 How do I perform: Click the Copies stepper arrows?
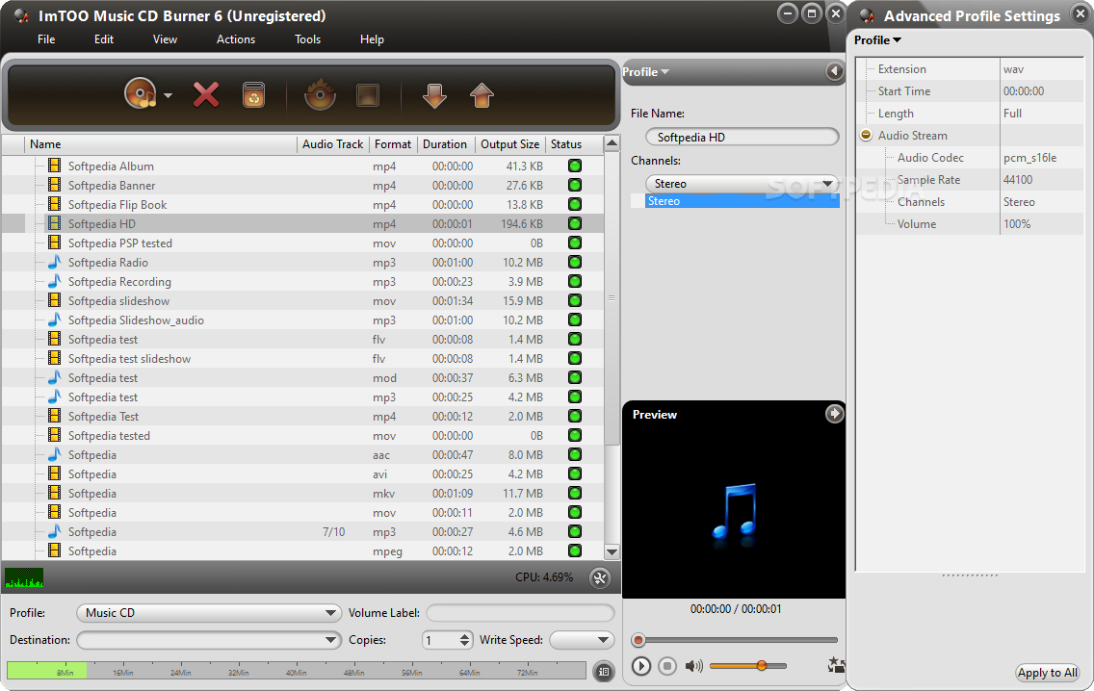(x=465, y=640)
